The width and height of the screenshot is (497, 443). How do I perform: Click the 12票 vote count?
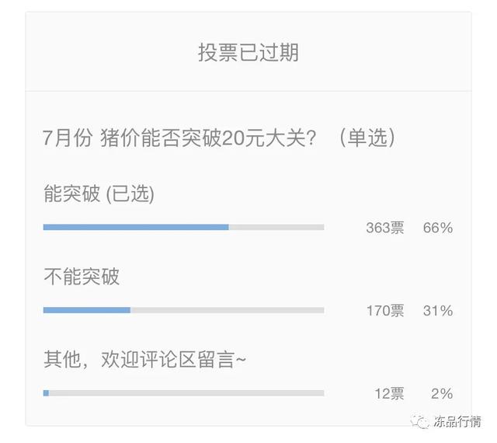click(x=390, y=394)
